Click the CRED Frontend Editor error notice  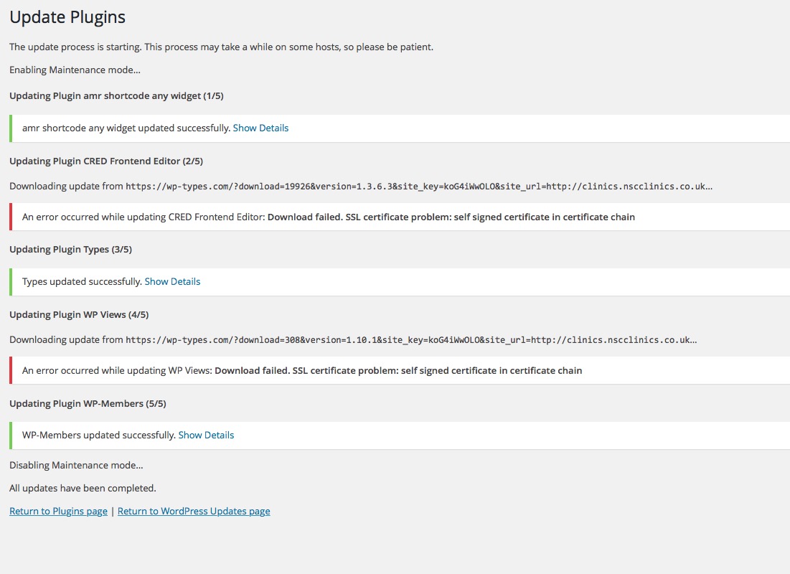(x=328, y=217)
